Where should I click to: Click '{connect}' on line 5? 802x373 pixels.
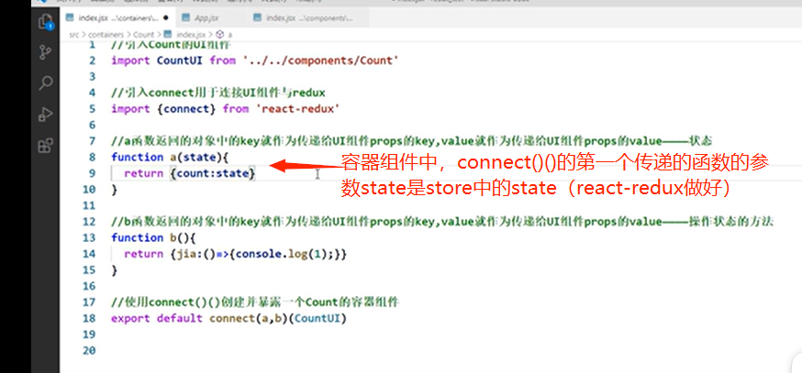[x=186, y=109]
